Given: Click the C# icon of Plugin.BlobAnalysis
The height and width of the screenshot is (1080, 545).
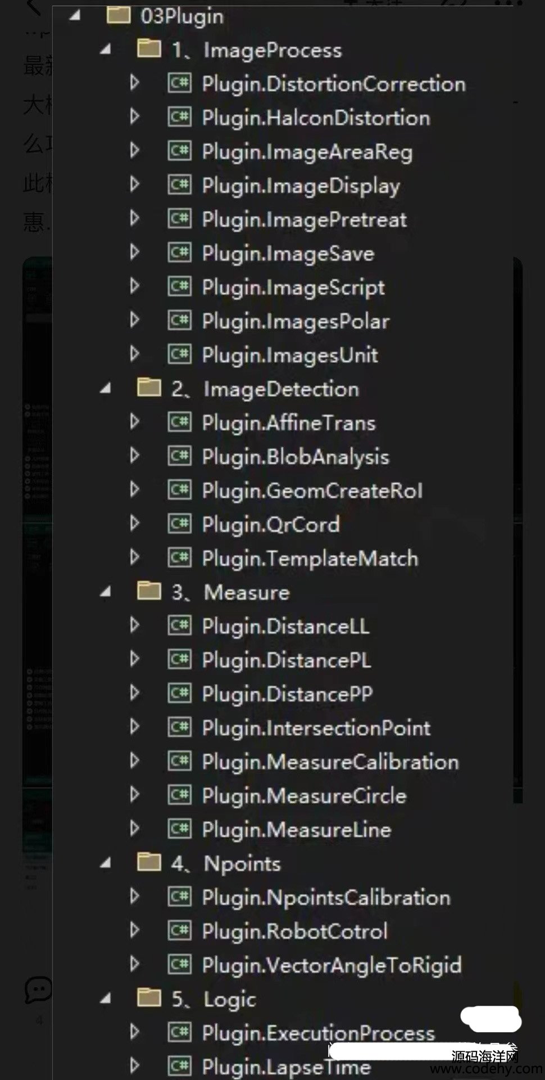Looking at the screenshot, I should click(x=180, y=456).
